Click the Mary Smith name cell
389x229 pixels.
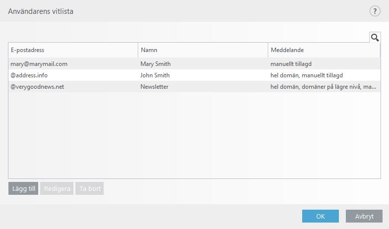click(x=156, y=64)
